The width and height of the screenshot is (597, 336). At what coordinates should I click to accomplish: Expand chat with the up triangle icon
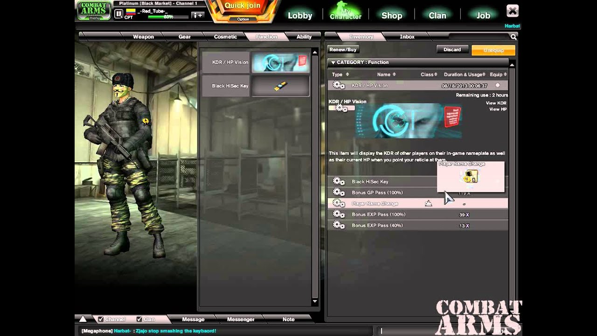(x=83, y=319)
